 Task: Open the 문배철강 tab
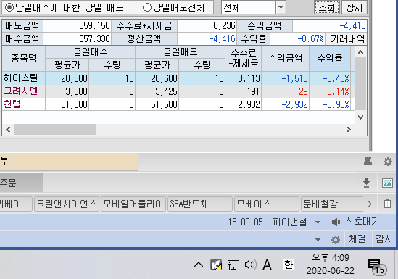coord(333,204)
